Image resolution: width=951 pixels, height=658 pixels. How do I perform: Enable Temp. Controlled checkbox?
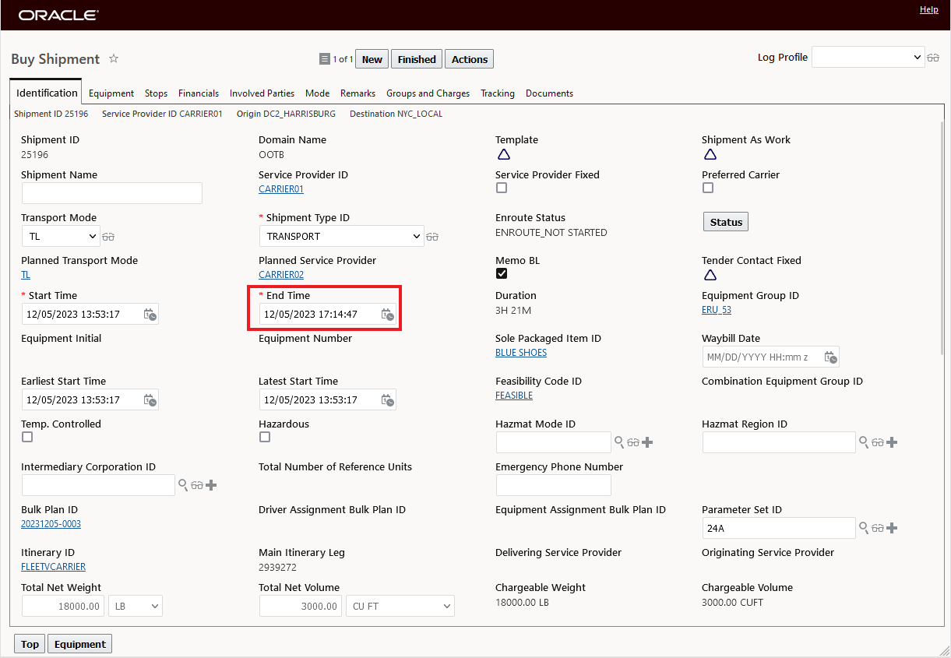pos(27,437)
